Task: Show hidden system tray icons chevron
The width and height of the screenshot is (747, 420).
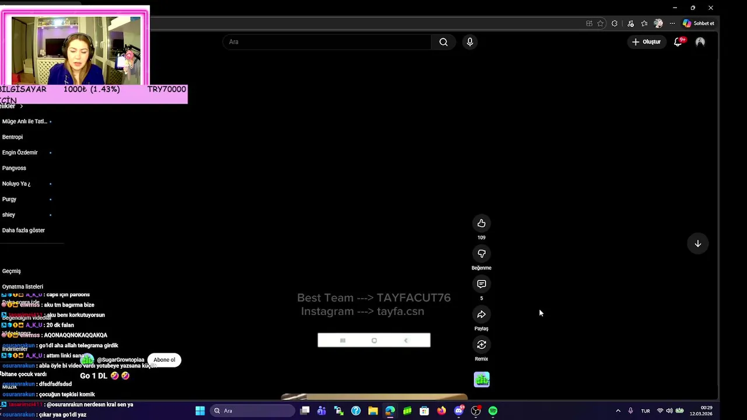Action: (x=618, y=411)
